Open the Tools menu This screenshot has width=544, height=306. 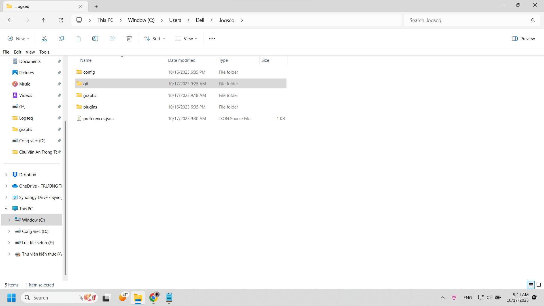click(x=44, y=52)
